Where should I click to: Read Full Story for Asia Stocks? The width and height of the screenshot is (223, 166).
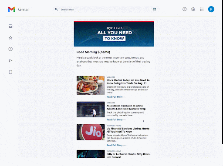click(x=116, y=120)
